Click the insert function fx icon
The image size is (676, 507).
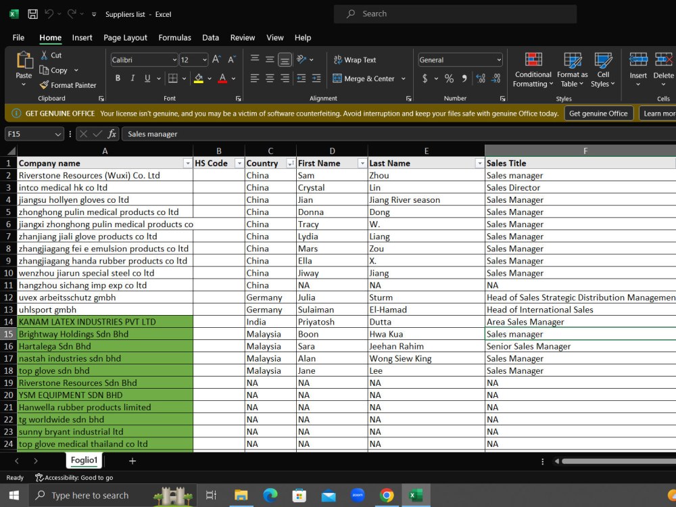(x=112, y=134)
